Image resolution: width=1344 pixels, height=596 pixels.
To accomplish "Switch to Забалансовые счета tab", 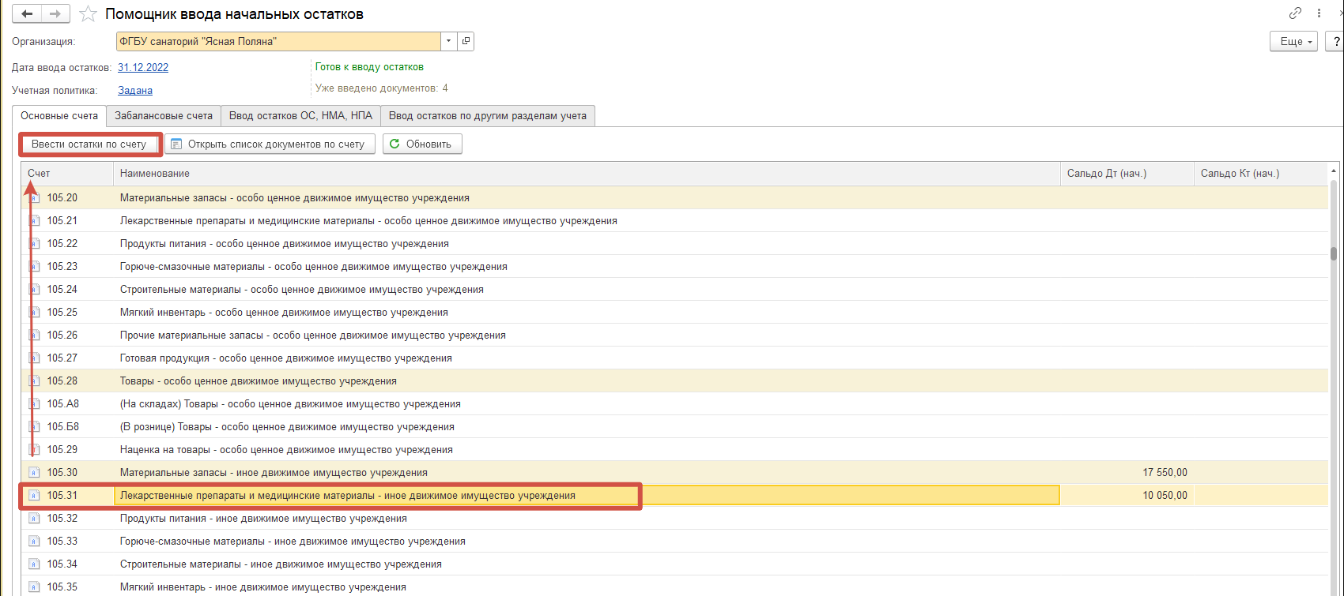I will point(164,115).
